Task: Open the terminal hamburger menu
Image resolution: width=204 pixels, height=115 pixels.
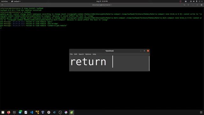Action: coord(188,5)
